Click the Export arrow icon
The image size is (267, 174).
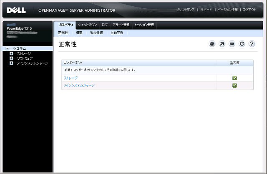(222, 44)
